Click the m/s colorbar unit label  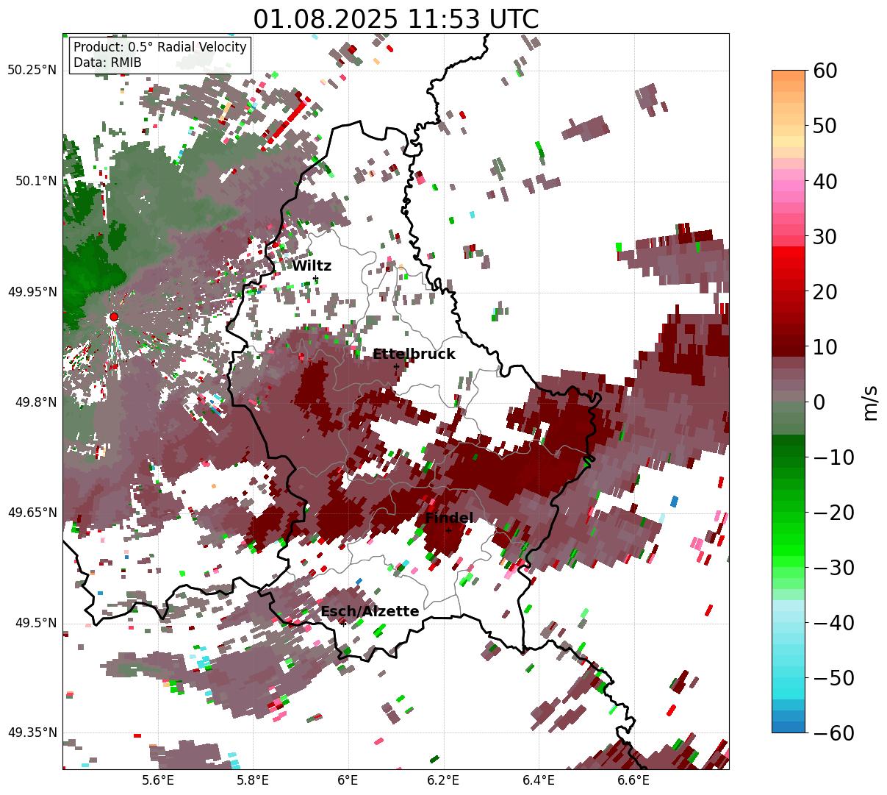(871, 402)
